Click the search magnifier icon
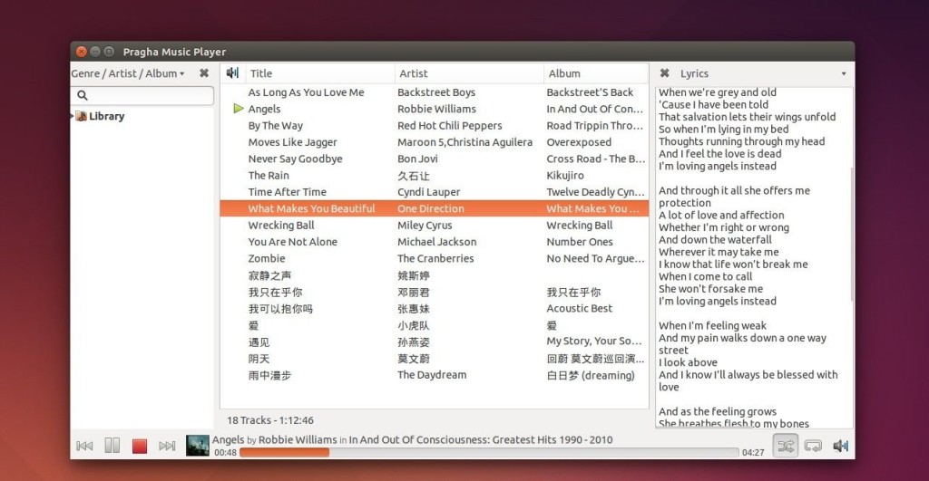Viewport: 929px width, 481px height. (x=83, y=95)
